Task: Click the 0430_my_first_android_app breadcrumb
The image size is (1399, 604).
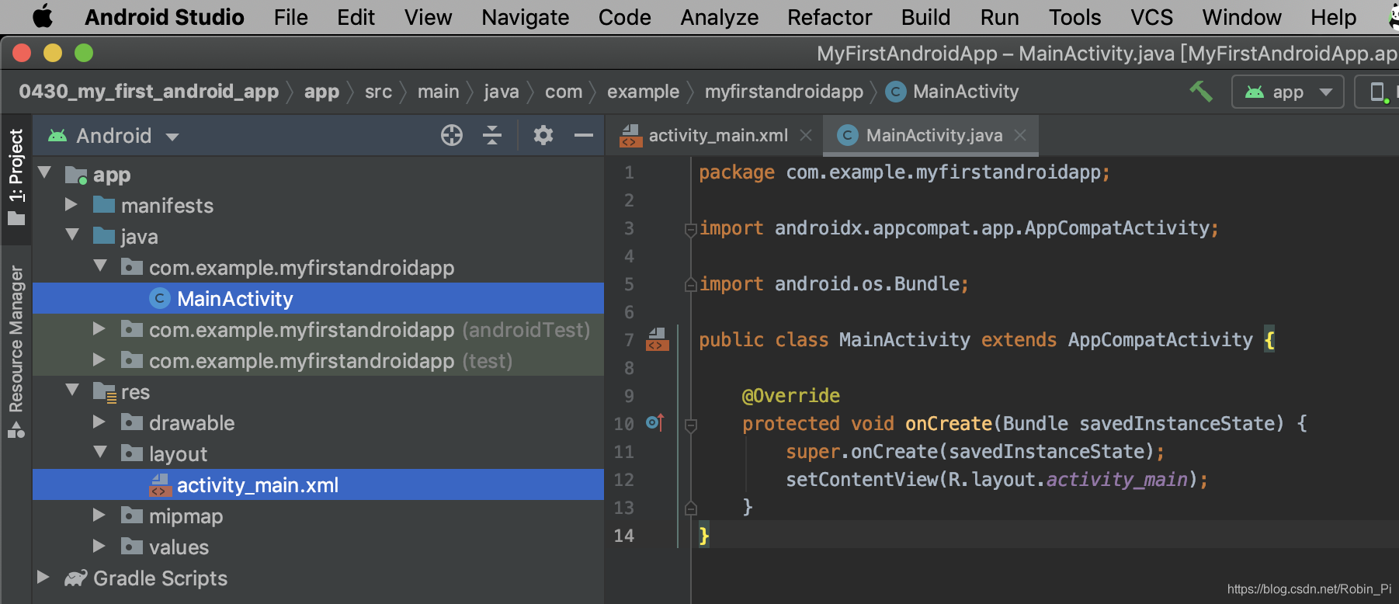Action: tap(148, 92)
